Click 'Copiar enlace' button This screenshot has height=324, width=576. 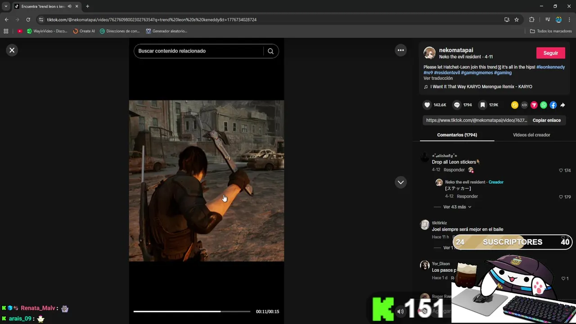tap(546, 120)
